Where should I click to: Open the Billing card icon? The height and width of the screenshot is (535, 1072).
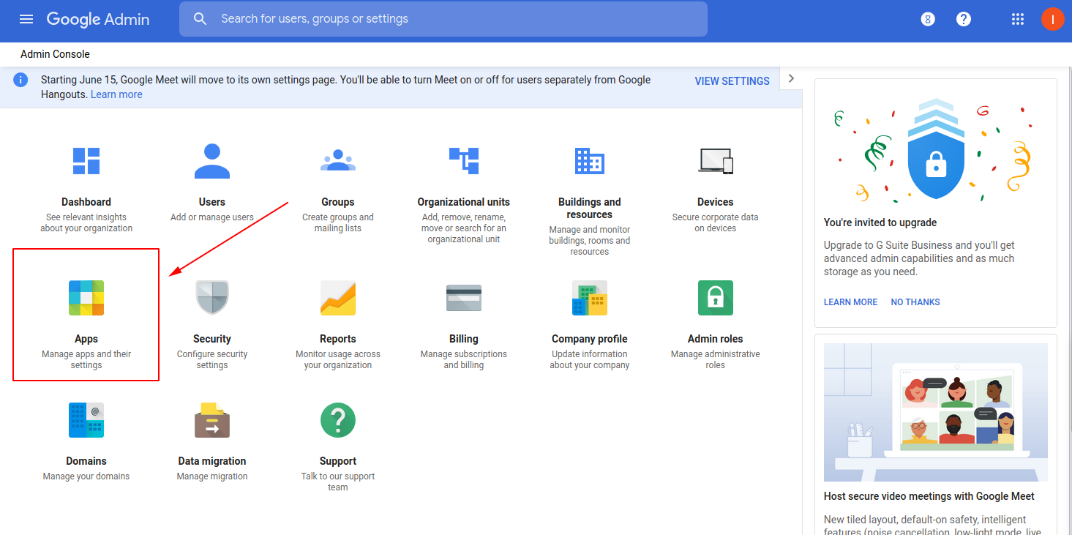pyautogui.click(x=464, y=298)
